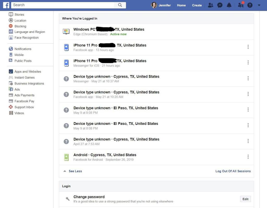Click into the Search input field

point(63,5)
